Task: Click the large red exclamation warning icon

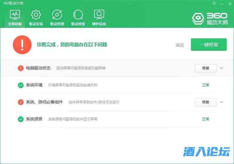Action: pyautogui.click(x=22, y=45)
